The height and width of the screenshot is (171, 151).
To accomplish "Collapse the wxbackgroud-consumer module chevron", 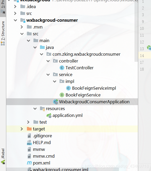I will click(x=15, y=20).
